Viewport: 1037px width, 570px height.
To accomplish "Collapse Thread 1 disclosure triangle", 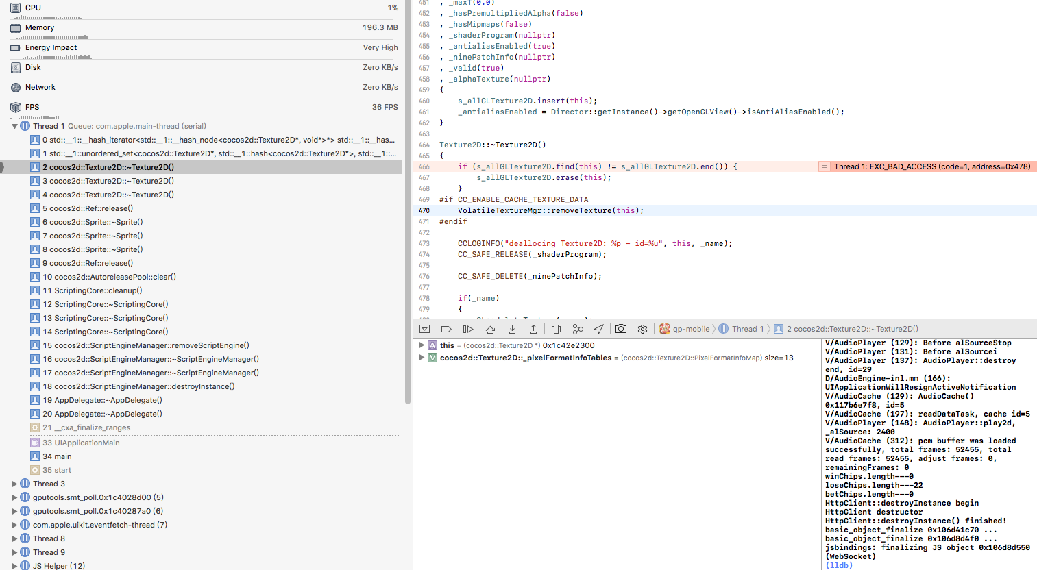I will tap(14, 126).
